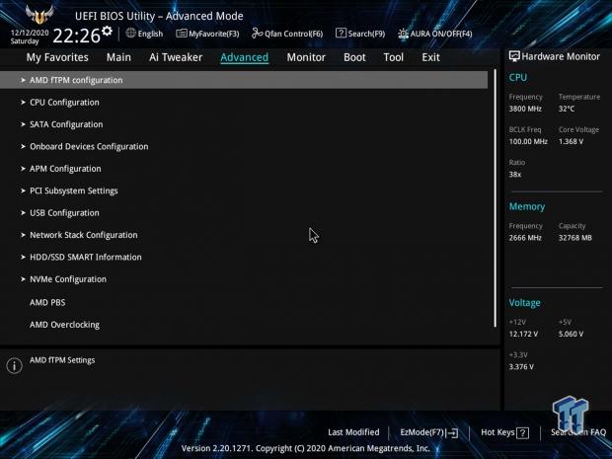
Task: Expand PCI Subsystem Settings arrow
Action: tap(23, 191)
